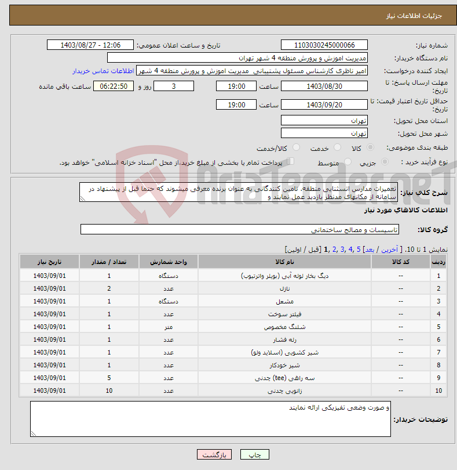Viewport: 457px width, 470px height.
Task: Click the resize grip of the buyer notes textarea
Action: (34, 433)
